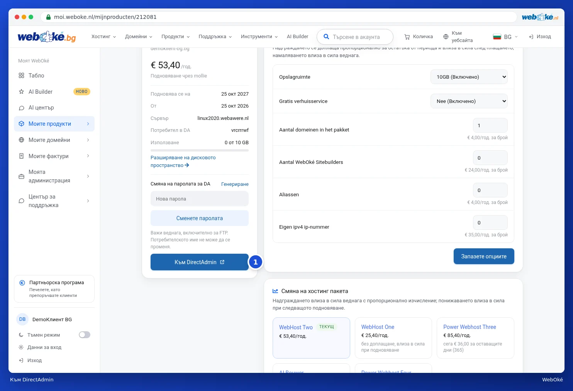Click the AI Builder star icon in sidebar
This screenshot has width=573, height=391.
click(21, 92)
